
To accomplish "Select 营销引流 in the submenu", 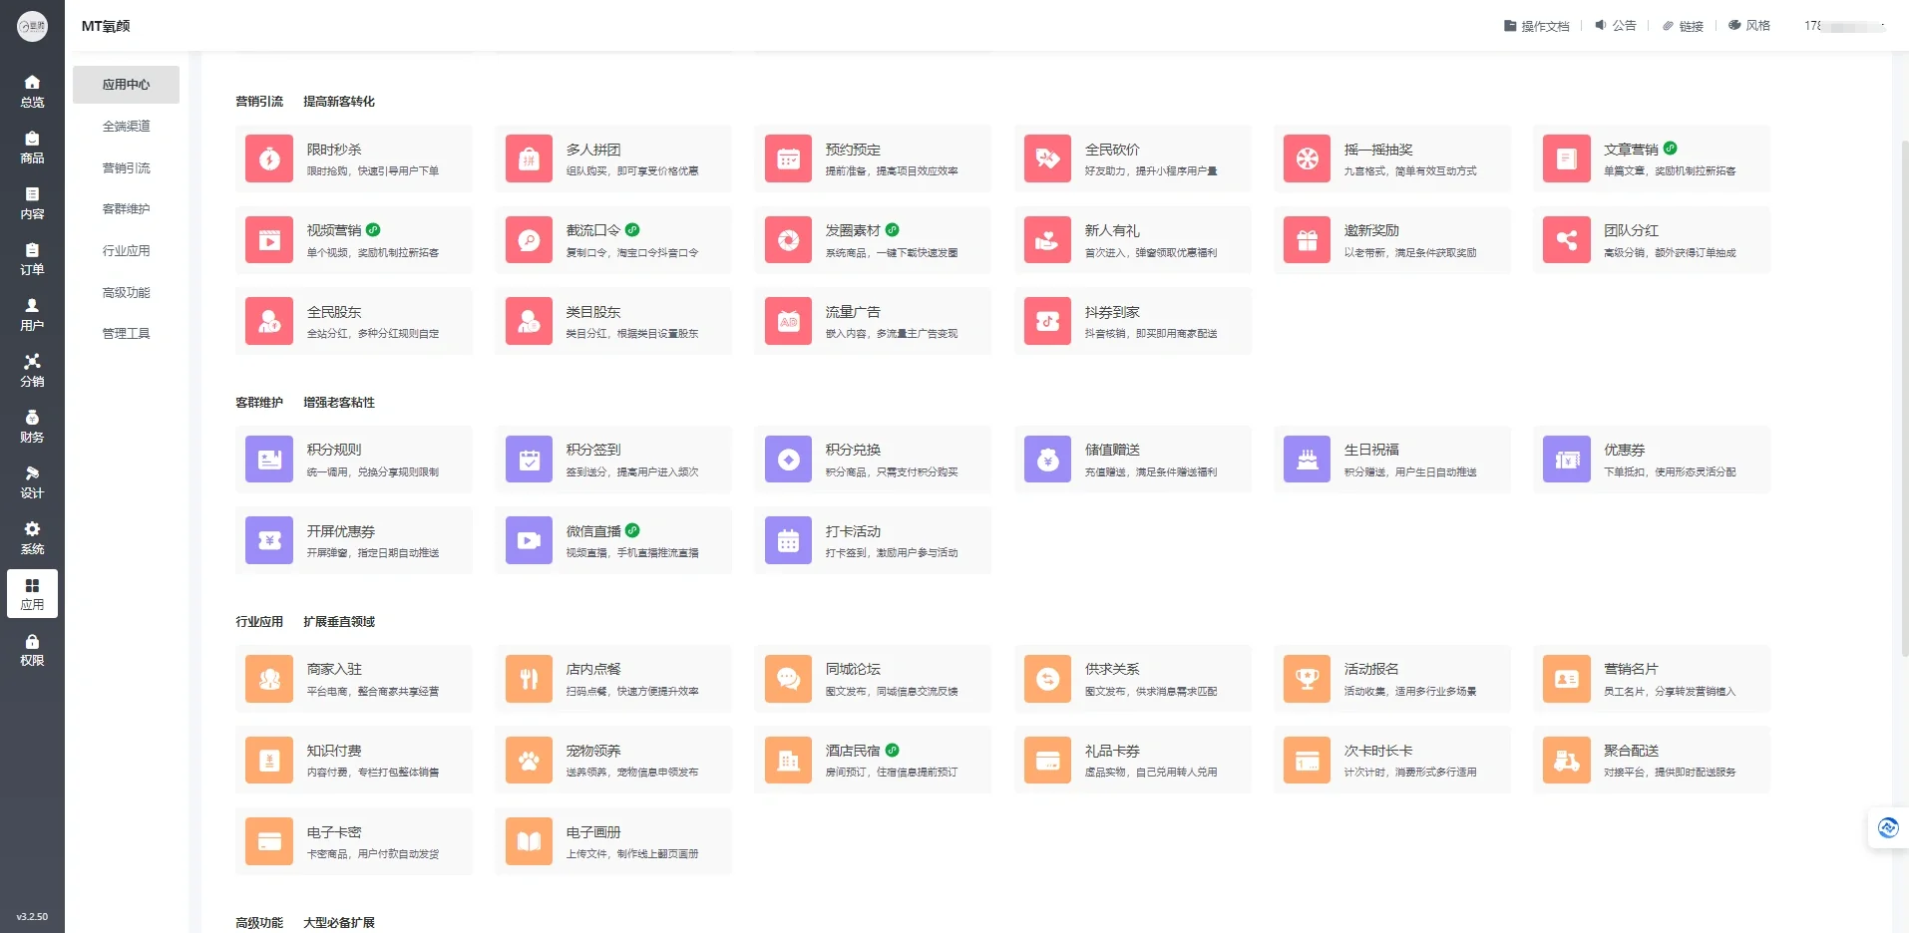I will pos(126,167).
